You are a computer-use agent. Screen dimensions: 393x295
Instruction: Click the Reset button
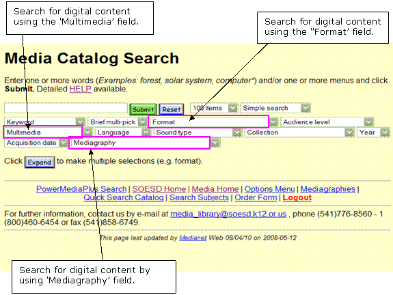click(172, 109)
